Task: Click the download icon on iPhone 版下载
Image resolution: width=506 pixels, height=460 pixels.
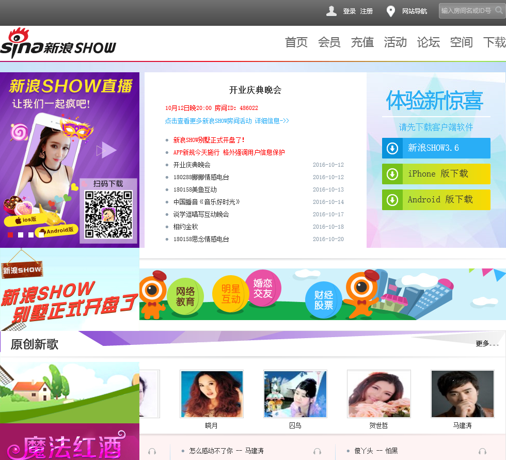Action: (x=392, y=174)
